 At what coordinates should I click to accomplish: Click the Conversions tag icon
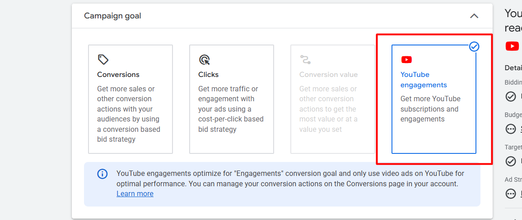[103, 59]
